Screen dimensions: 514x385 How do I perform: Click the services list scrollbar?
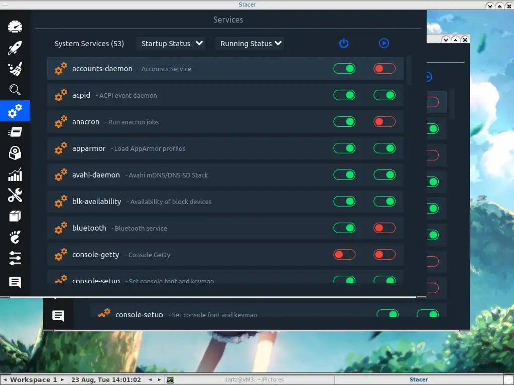[409, 70]
